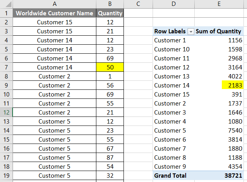Screen dimensions: 247x182
Task: Select column E header
Action: tap(219, 4)
